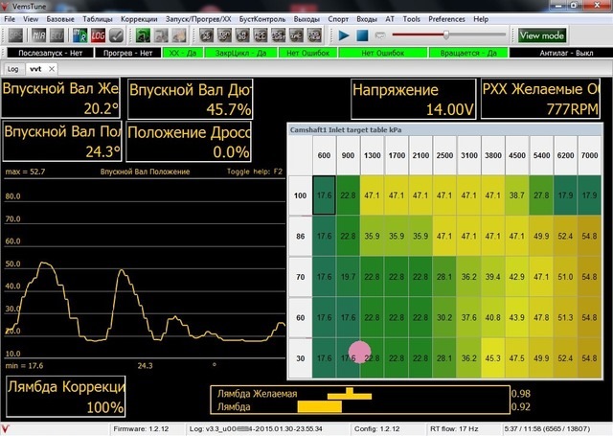Click the Прогрев - Нет status indicator
The height and width of the screenshot is (436, 613).
pos(127,53)
